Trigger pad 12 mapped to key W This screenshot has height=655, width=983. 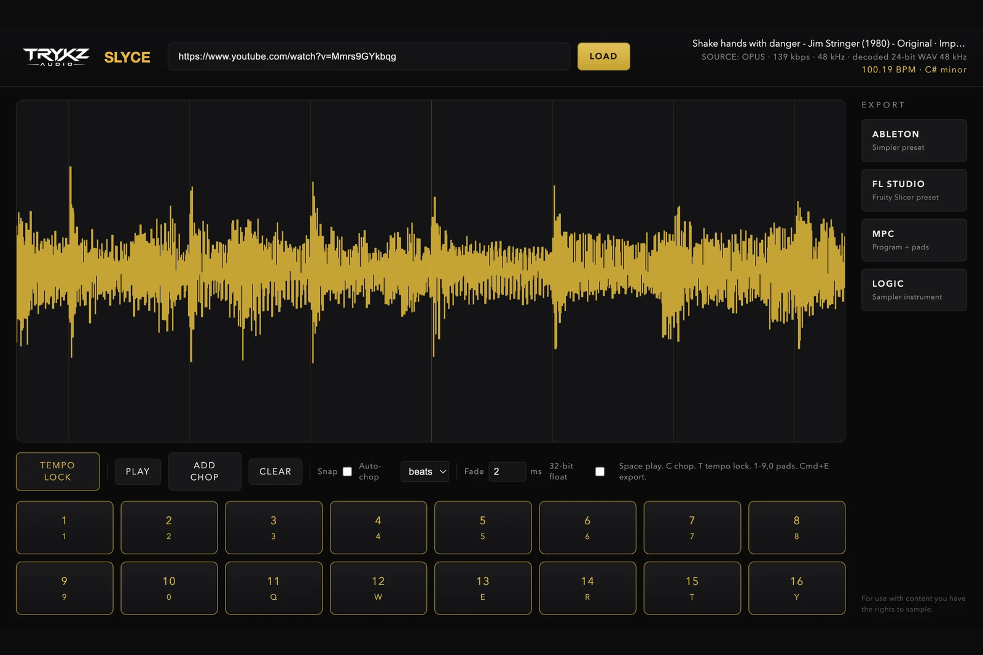(378, 588)
